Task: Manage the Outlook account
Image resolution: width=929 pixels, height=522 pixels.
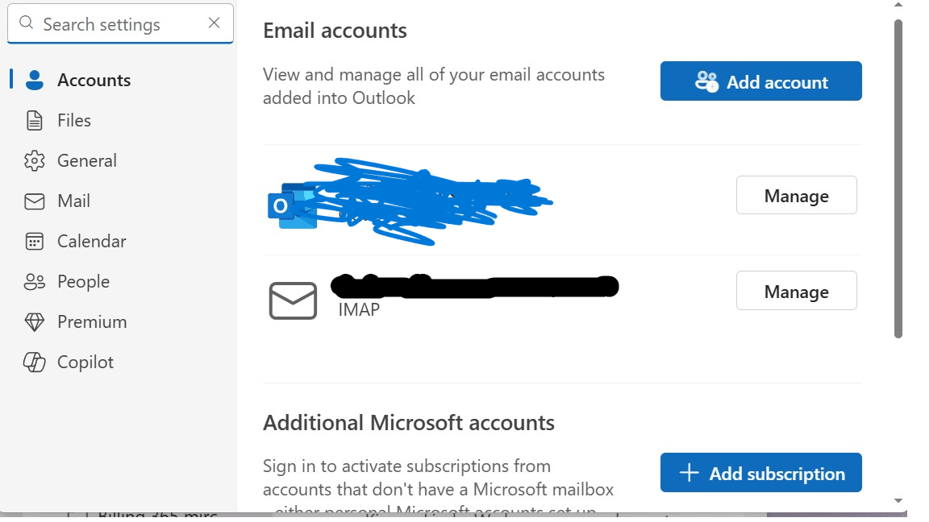Action: pos(796,195)
